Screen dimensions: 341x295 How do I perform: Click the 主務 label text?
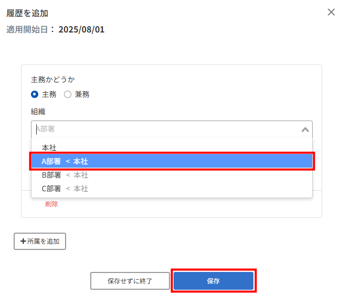(x=49, y=94)
